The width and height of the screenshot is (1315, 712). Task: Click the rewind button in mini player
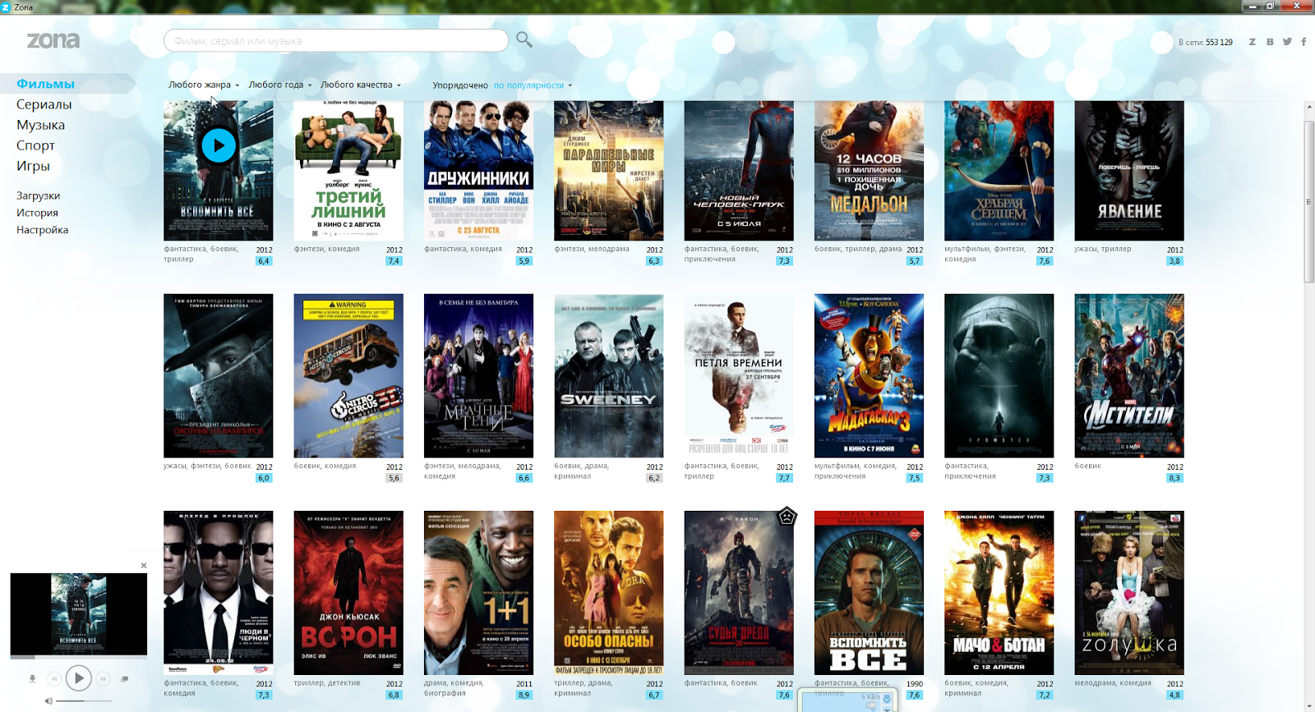[53, 678]
